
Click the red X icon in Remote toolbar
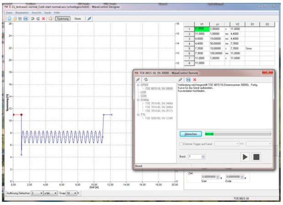tap(195, 80)
